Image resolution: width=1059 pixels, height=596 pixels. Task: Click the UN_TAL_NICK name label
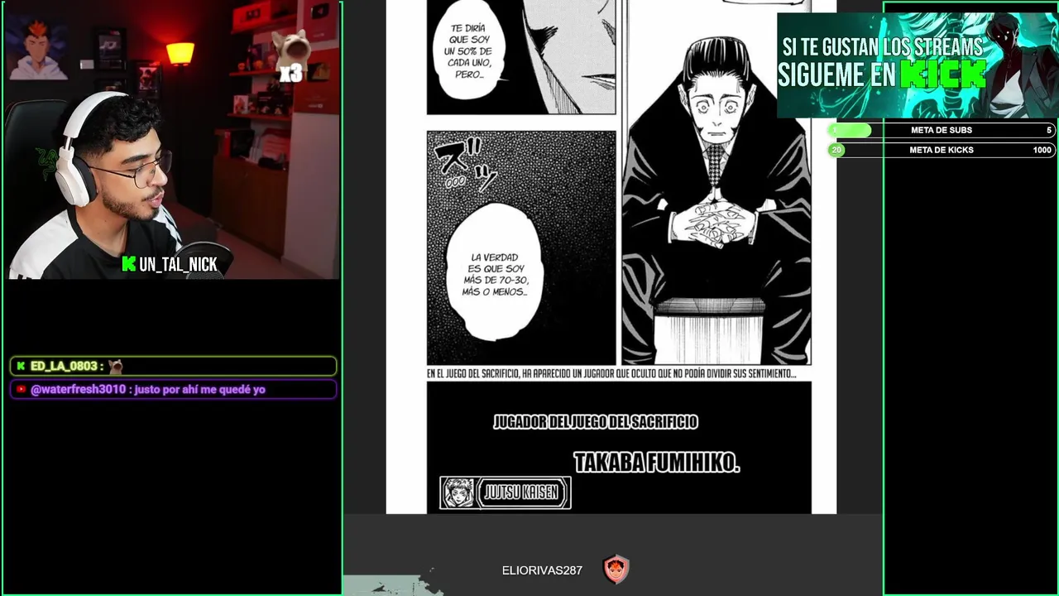[x=178, y=264]
